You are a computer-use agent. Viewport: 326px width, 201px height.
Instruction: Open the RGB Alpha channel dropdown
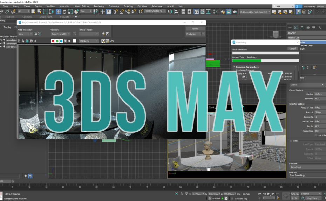click(89, 41)
